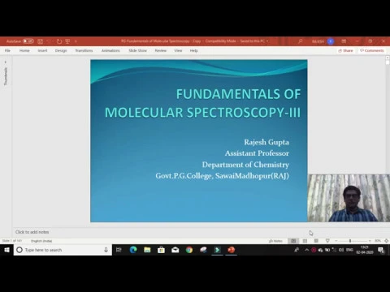The image size is (390, 292).
Task: Go to the View tab
Action: tap(178, 50)
